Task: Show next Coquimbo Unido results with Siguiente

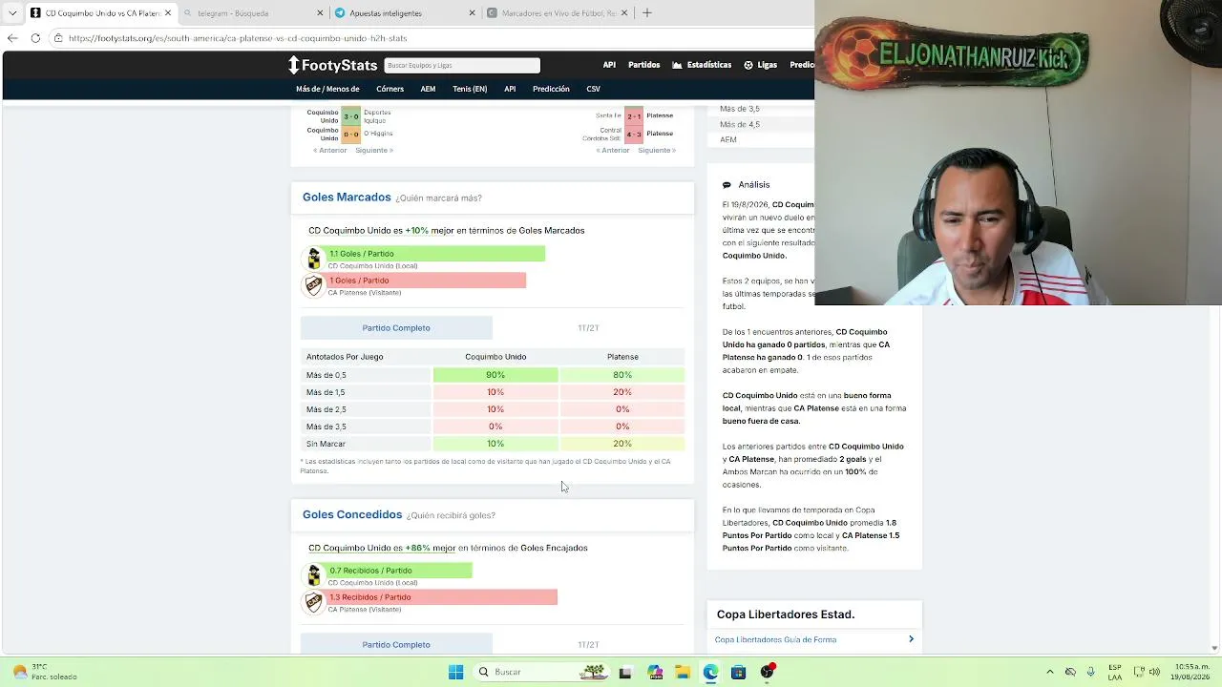Action: [x=374, y=151]
